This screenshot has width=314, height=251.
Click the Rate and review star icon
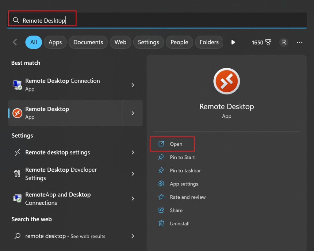coord(161,197)
